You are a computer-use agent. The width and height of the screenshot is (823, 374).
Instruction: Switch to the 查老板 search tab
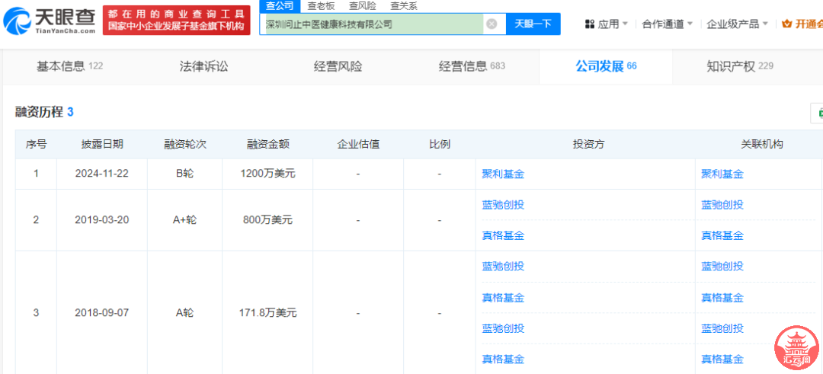(x=321, y=6)
